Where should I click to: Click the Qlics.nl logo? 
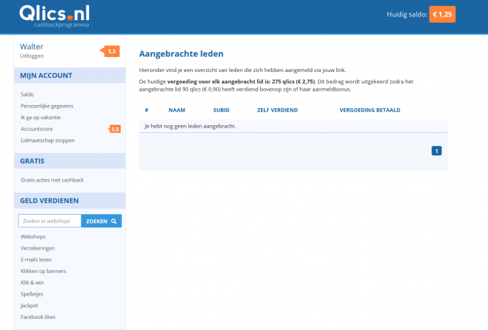click(55, 16)
